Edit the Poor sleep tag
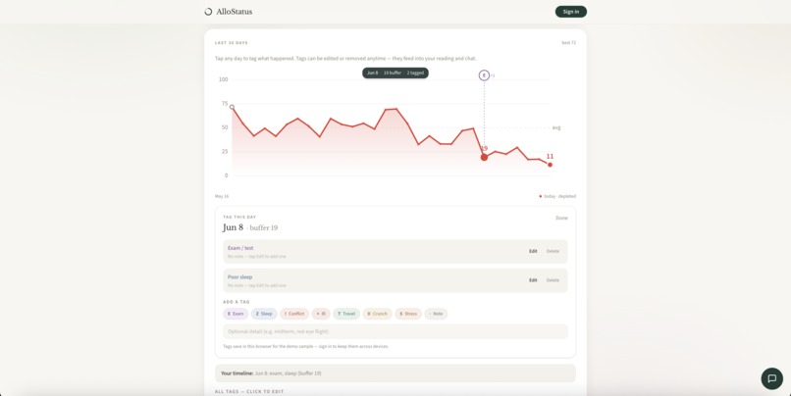This screenshot has width=791, height=396. [533, 280]
